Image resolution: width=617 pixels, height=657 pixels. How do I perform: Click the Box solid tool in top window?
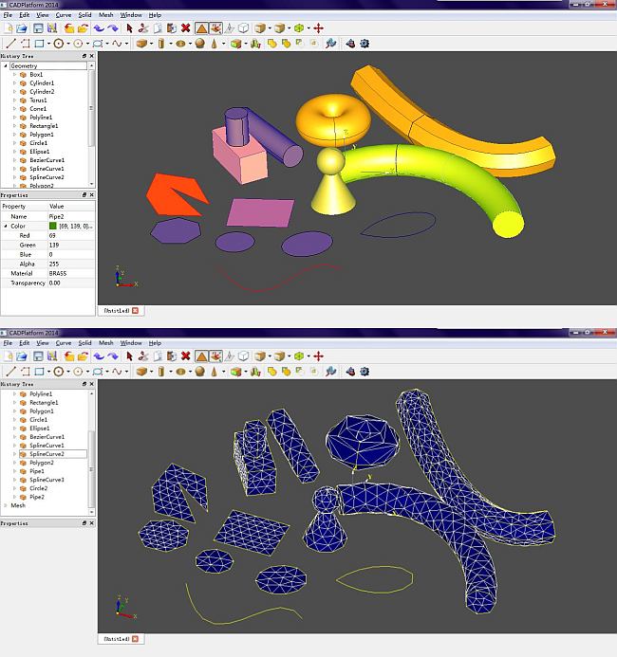coord(141,44)
